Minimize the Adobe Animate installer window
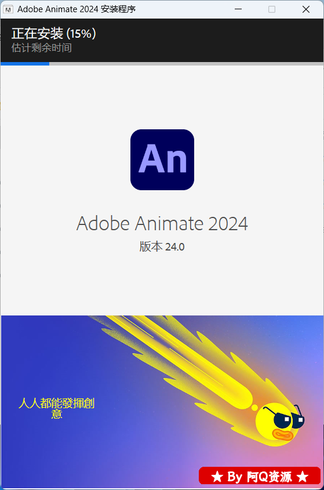Image resolution: width=324 pixels, height=490 pixels. pyautogui.click(x=238, y=9)
